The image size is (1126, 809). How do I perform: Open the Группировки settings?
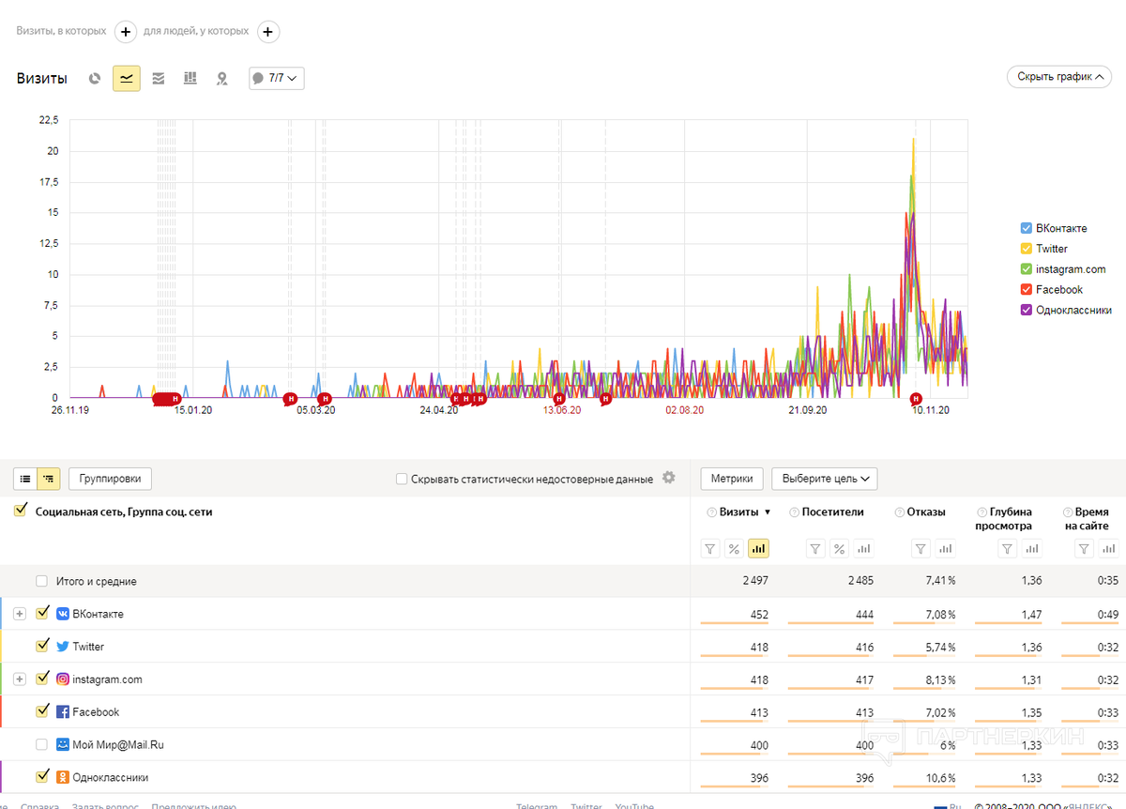click(x=111, y=479)
